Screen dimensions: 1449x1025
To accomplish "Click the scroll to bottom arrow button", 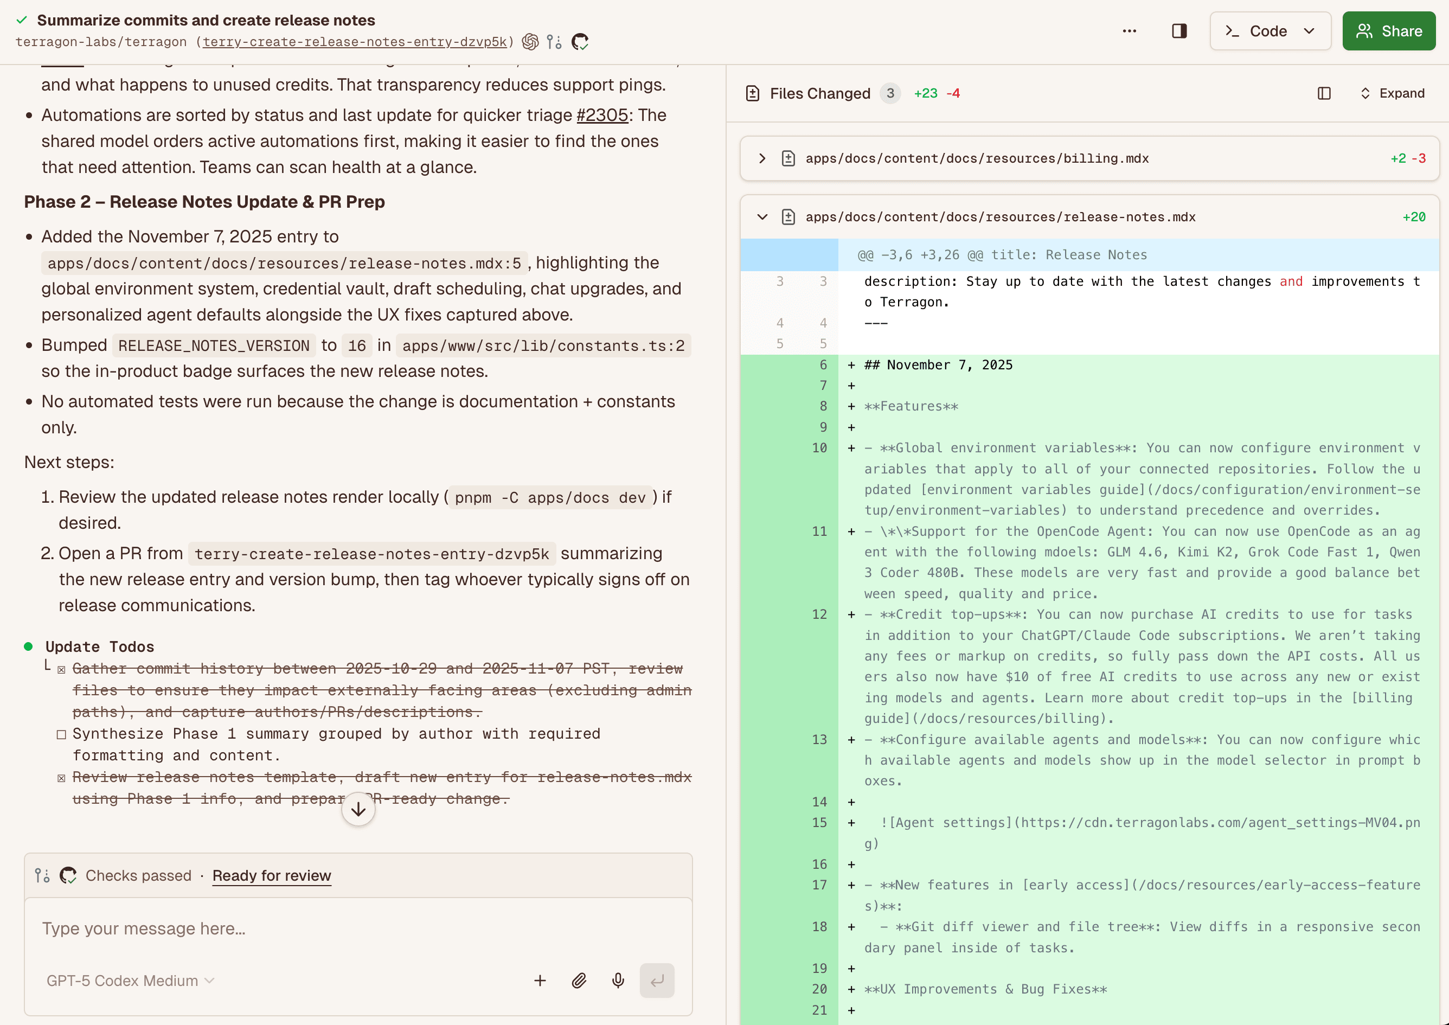I will pos(358,809).
